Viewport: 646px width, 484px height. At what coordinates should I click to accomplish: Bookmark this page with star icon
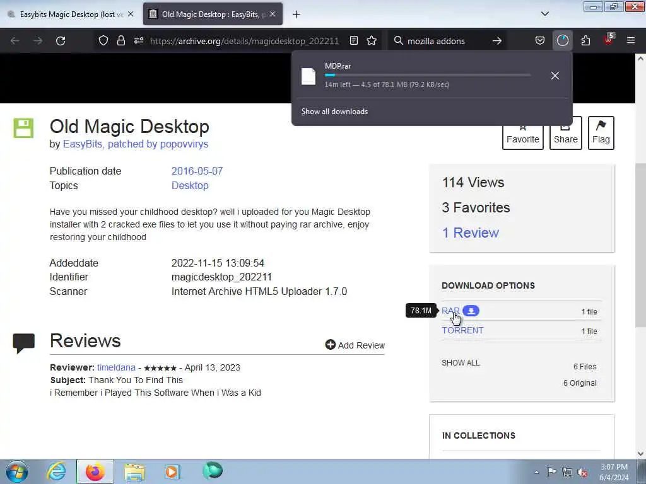pyautogui.click(x=372, y=40)
